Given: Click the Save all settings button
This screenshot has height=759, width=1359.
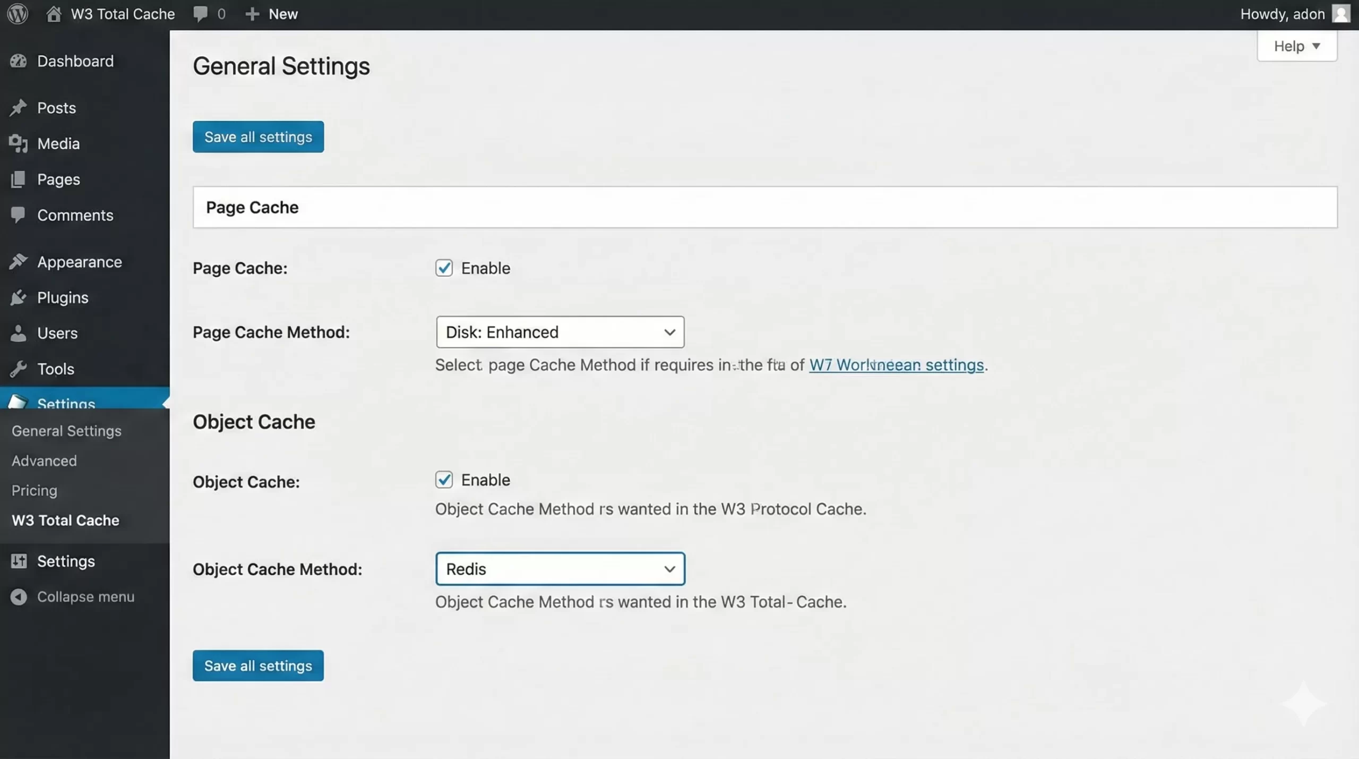Looking at the screenshot, I should (257, 137).
